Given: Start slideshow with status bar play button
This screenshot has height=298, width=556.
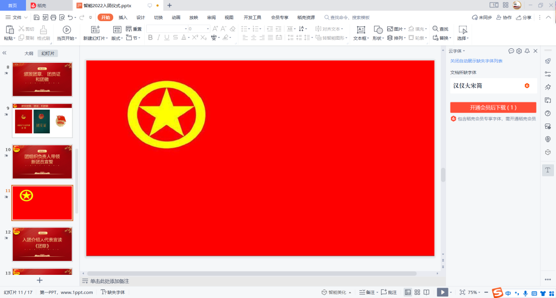Looking at the screenshot, I should click(442, 292).
